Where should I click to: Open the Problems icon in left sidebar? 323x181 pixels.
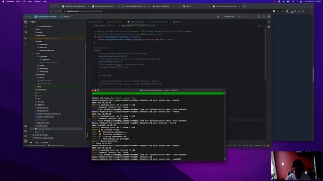point(26,136)
